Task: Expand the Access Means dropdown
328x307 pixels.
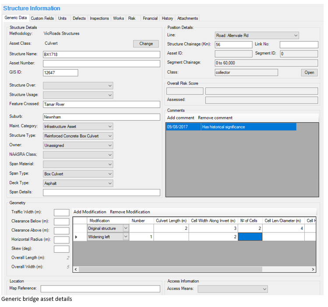Action: (264, 289)
